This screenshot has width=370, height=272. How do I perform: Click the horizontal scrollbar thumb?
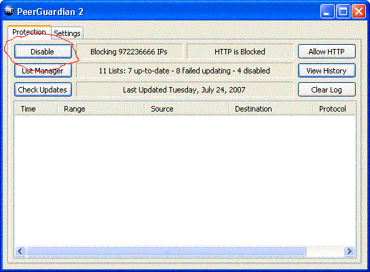(x=166, y=251)
